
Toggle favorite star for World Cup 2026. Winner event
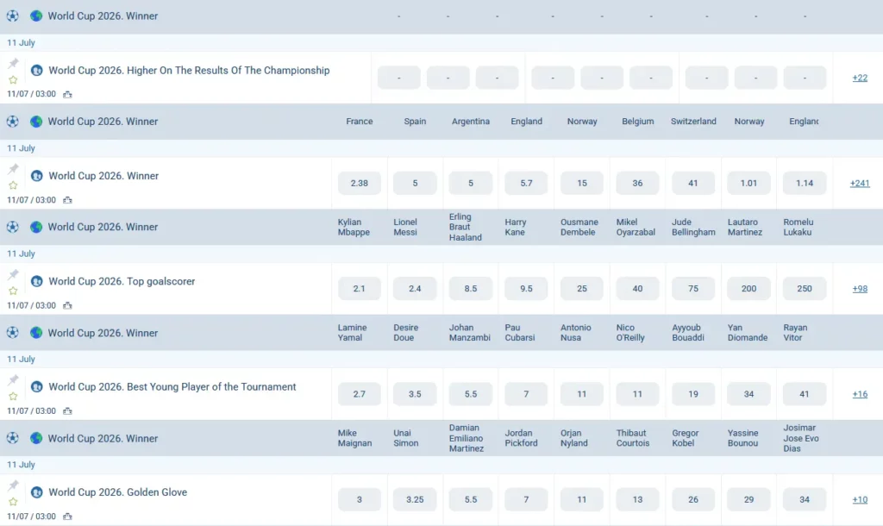[13, 185]
